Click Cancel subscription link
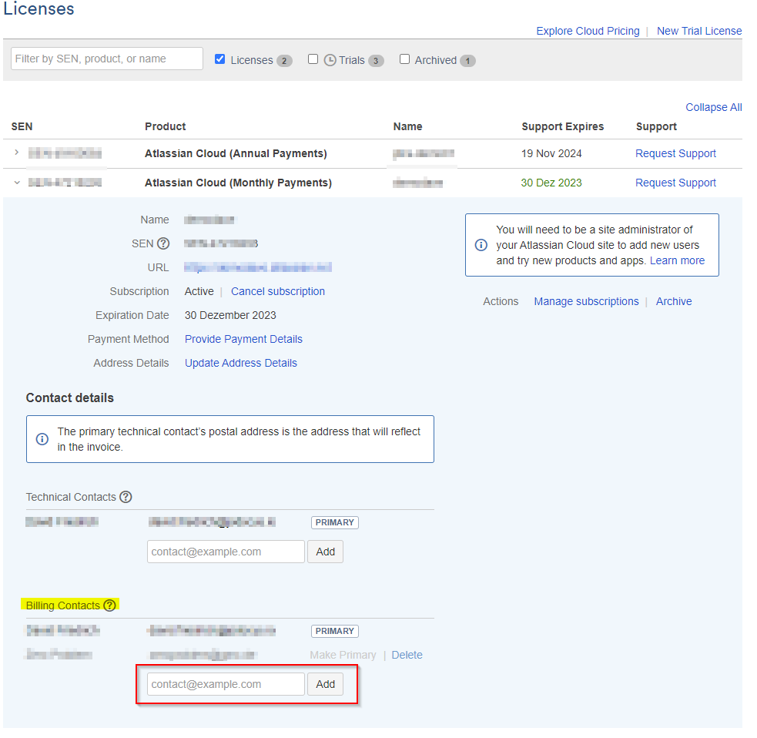Screen dimensions: 757x738 (277, 291)
